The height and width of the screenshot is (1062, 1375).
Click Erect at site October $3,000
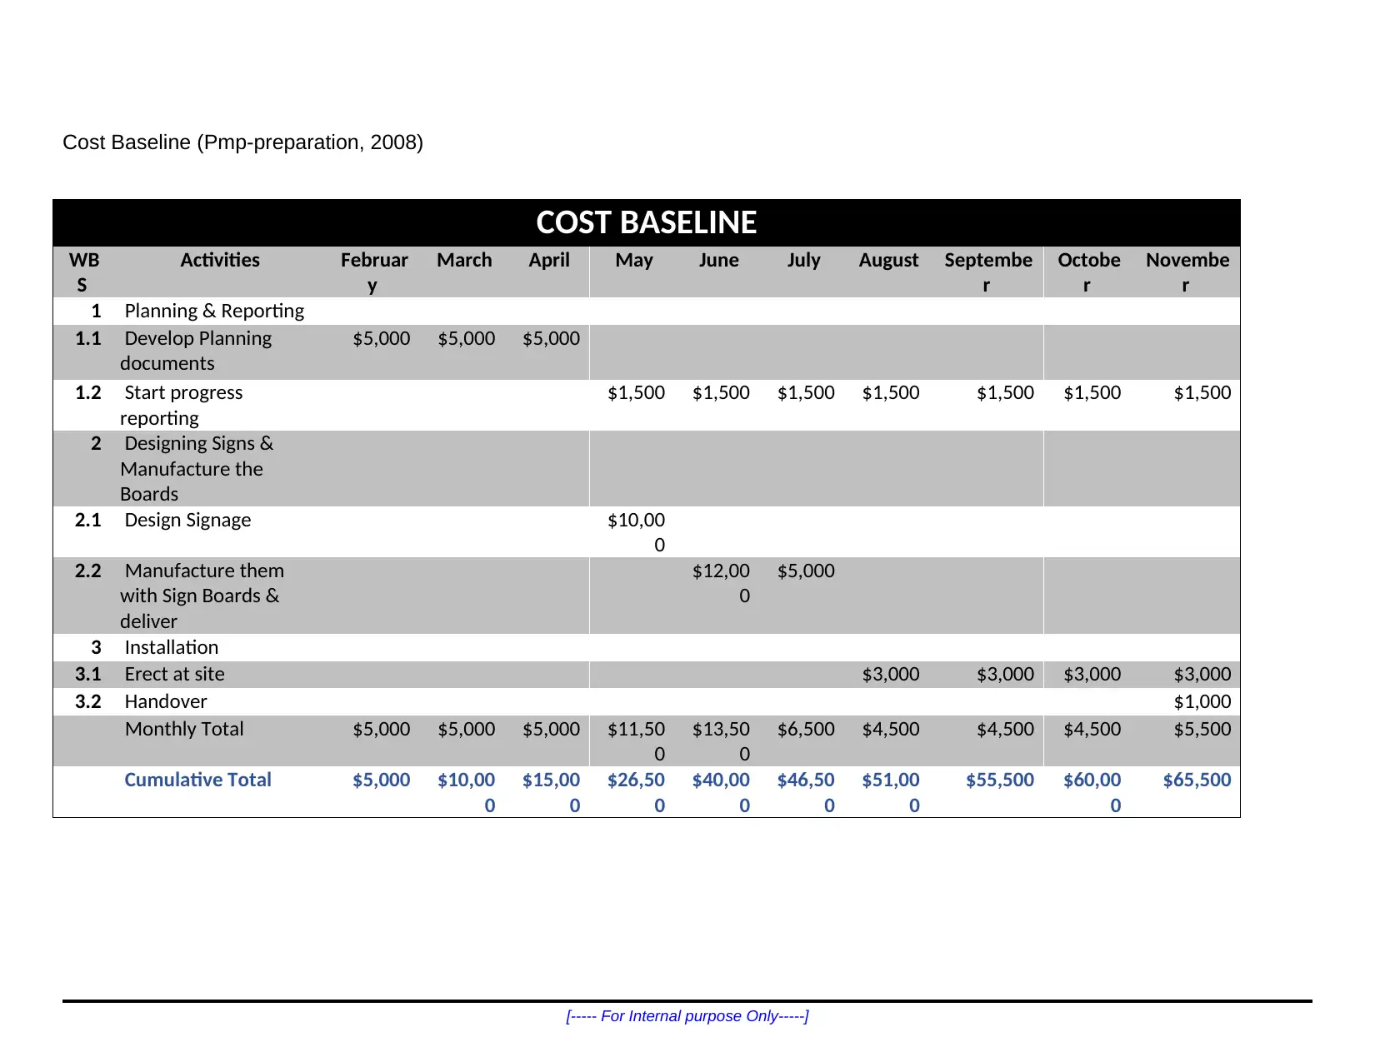(1092, 674)
